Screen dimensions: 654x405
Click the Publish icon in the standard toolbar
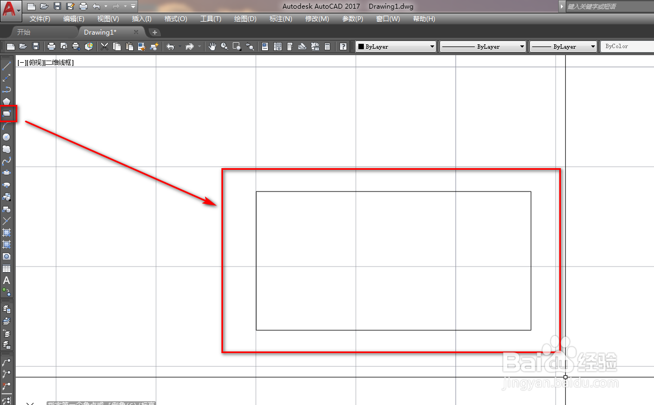[76, 47]
